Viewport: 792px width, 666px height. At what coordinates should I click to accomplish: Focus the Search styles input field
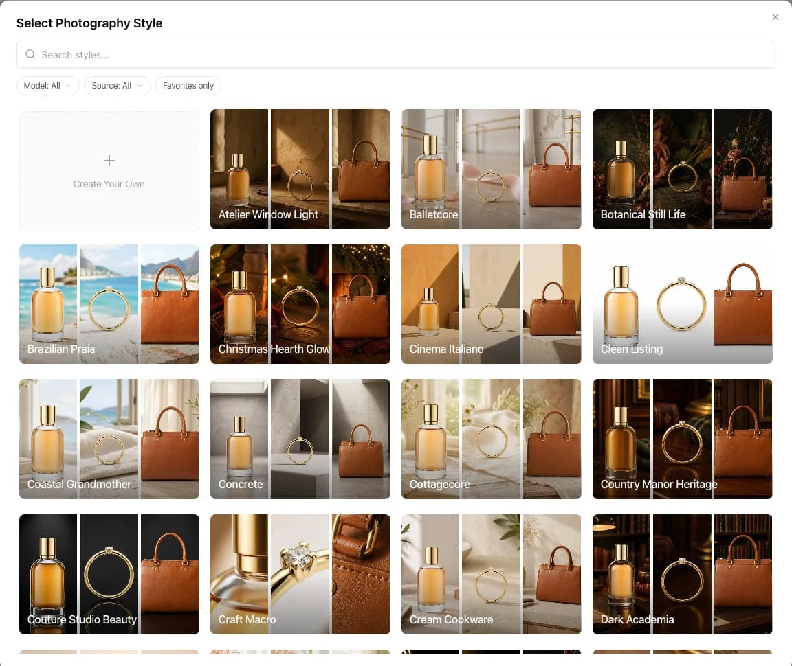click(x=396, y=54)
